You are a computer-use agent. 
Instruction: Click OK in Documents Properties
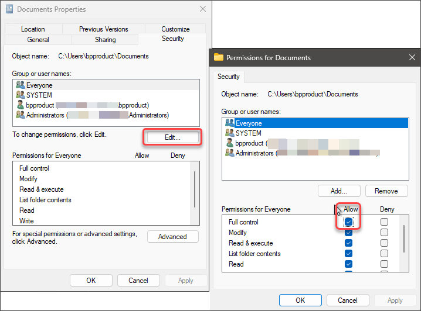pyautogui.click(x=91, y=280)
